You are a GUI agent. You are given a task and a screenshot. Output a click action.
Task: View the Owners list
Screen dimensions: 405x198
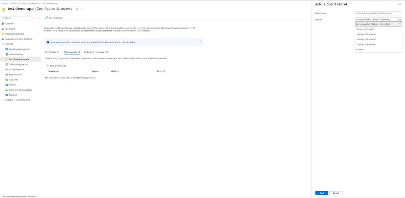(12, 85)
